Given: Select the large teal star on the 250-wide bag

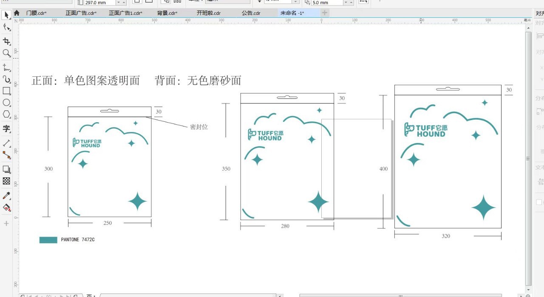Looking at the screenshot, I should coord(137,201).
